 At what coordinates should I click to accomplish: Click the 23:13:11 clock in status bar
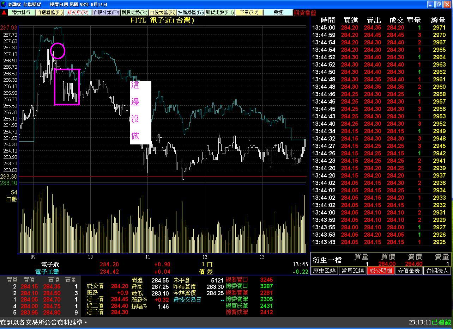point(420,322)
